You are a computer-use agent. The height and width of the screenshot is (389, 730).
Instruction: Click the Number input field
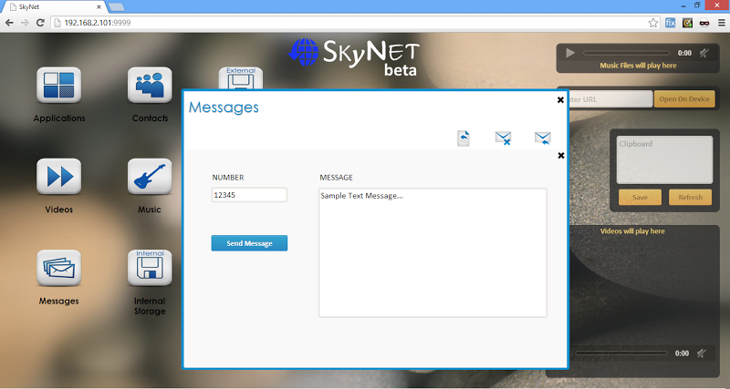tap(249, 195)
